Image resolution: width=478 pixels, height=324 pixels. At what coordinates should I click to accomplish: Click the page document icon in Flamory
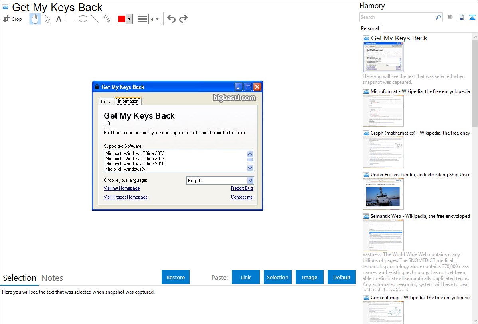tap(461, 17)
